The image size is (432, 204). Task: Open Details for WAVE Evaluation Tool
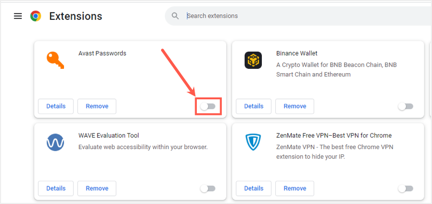56,189
